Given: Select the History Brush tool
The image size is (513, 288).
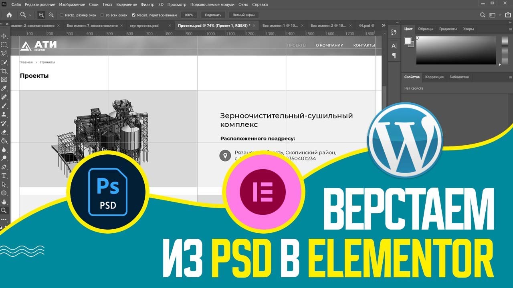Looking at the screenshot, I should tap(4, 123).
